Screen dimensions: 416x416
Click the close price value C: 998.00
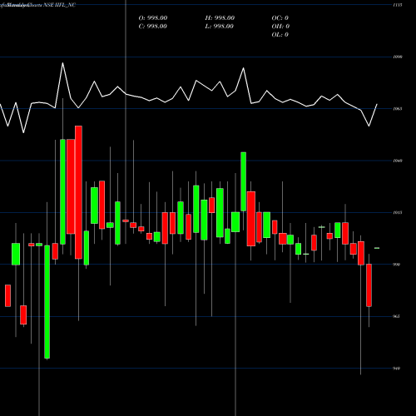click(153, 27)
